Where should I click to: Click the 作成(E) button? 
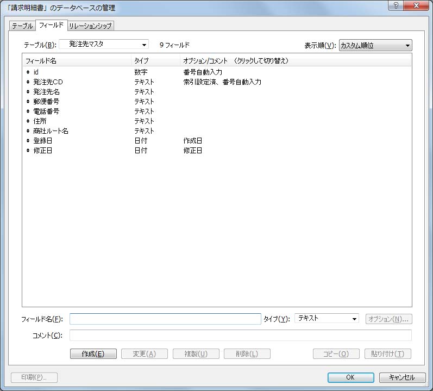(93, 353)
